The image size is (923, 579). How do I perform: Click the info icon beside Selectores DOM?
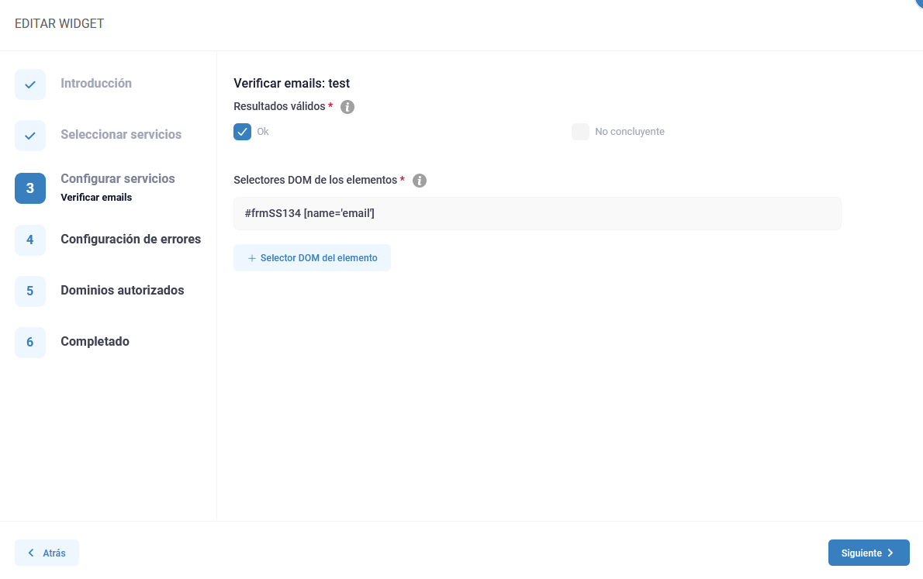coord(420,180)
